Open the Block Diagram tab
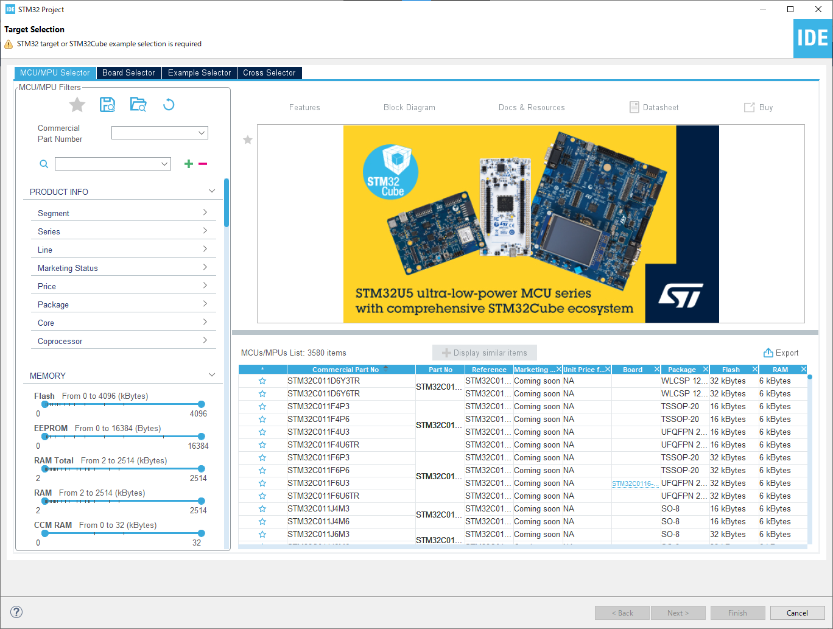Viewport: 833px width, 629px height. [409, 107]
